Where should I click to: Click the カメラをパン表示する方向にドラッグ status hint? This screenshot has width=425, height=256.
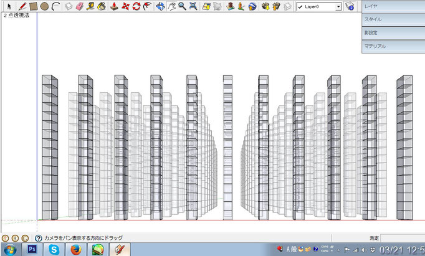[84, 238]
